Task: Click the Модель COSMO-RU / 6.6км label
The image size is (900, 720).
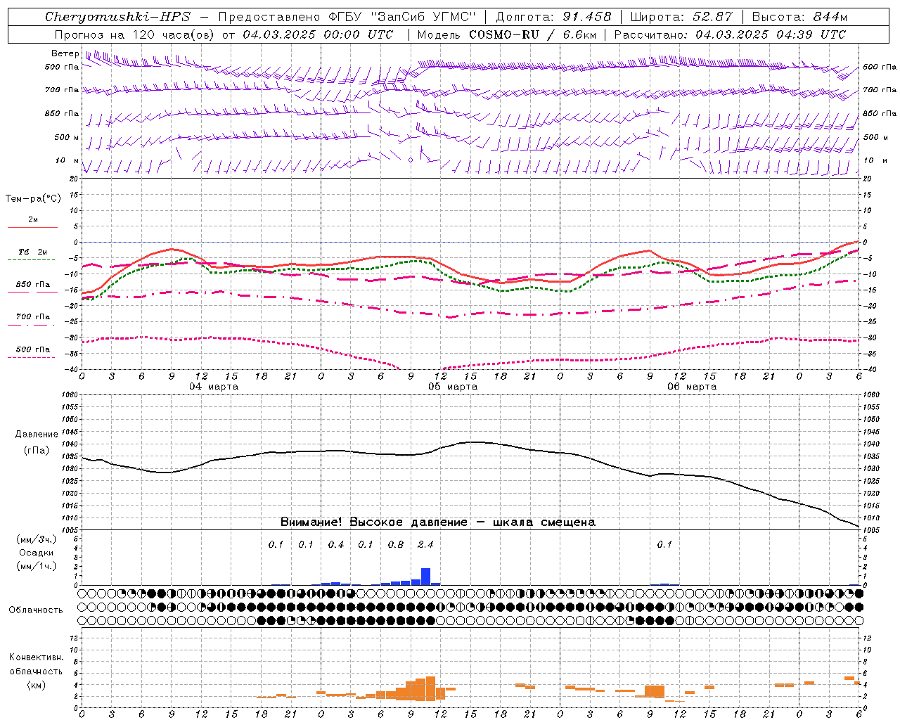Action: [506, 34]
